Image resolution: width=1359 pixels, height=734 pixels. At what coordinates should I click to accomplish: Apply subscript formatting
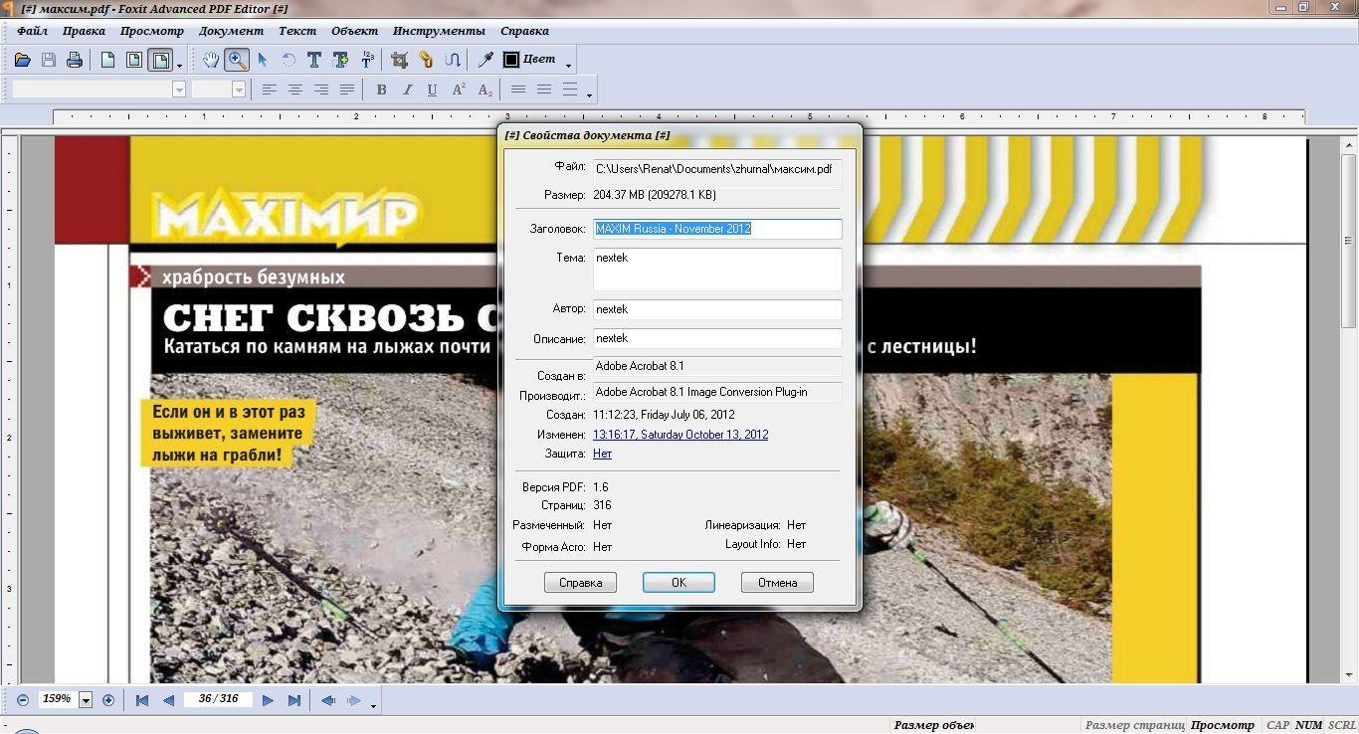pyautogui.click(x=485, y=90)
